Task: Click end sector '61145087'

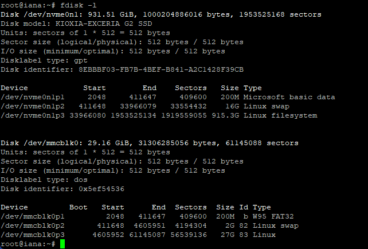Action: [x=147, y=235]
